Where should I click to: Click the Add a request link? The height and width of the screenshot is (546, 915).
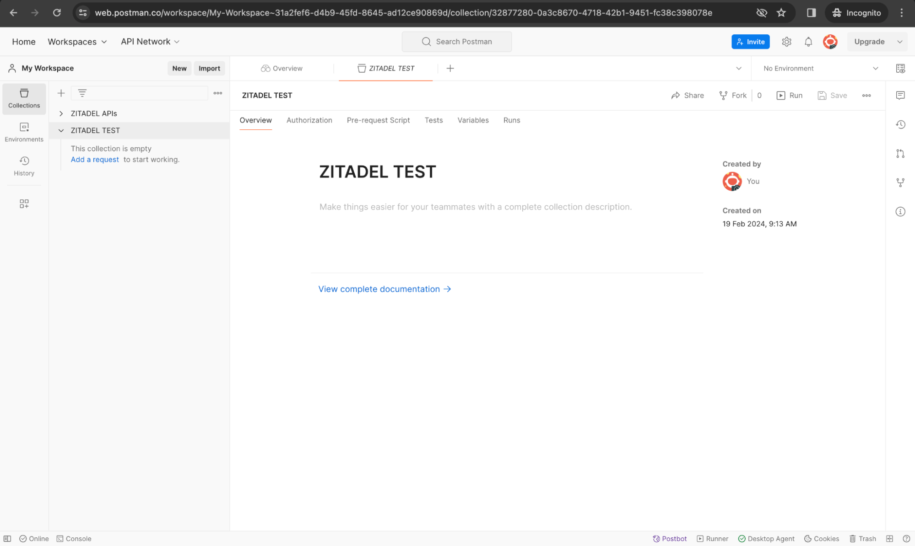click(95, 160)
